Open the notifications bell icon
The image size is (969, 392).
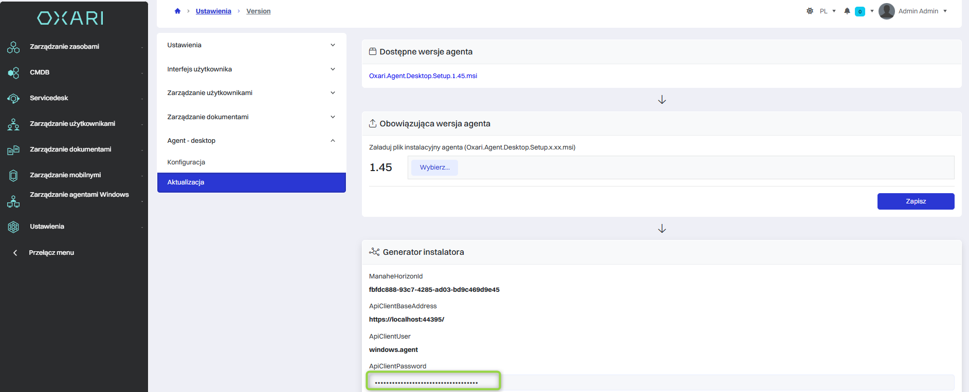pos(847,11)
